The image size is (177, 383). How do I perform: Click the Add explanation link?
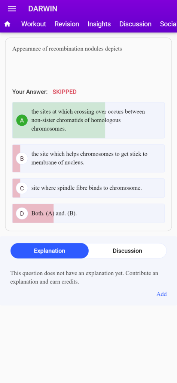(162, 294)
